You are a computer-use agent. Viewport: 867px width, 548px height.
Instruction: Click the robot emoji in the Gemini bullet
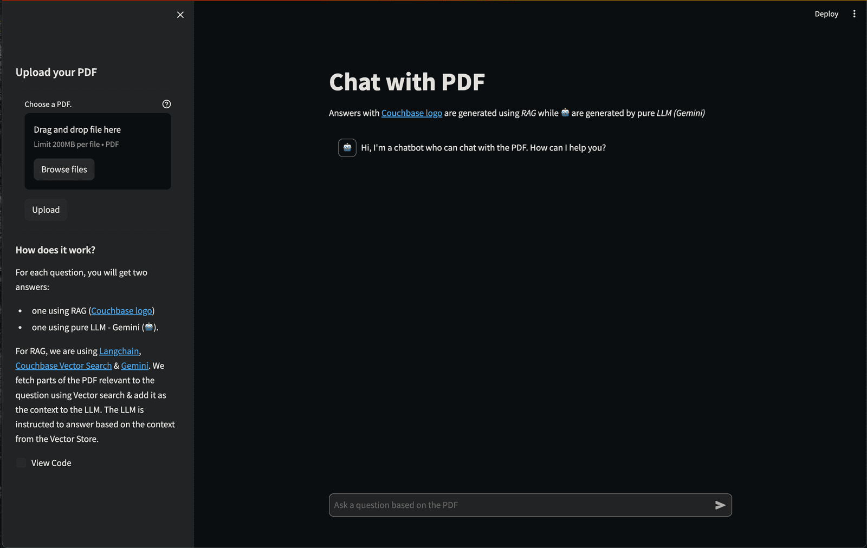coord(148,327)
